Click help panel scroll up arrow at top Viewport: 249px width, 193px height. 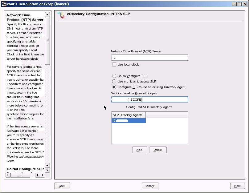47,14
